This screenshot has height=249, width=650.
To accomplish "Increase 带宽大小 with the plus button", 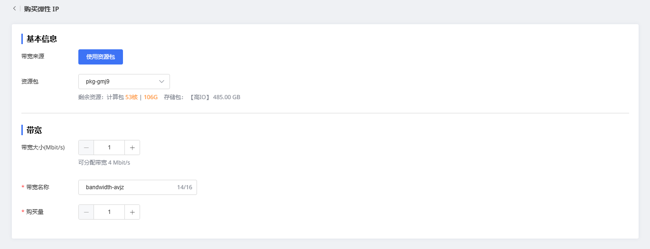I will point(132,148).
